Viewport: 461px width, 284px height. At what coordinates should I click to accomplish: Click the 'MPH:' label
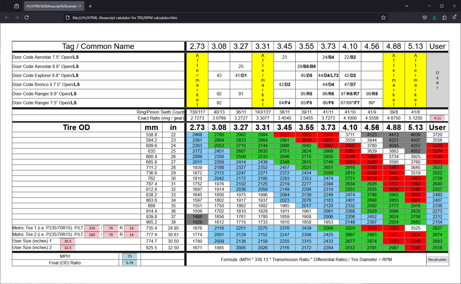coord(66,256)
